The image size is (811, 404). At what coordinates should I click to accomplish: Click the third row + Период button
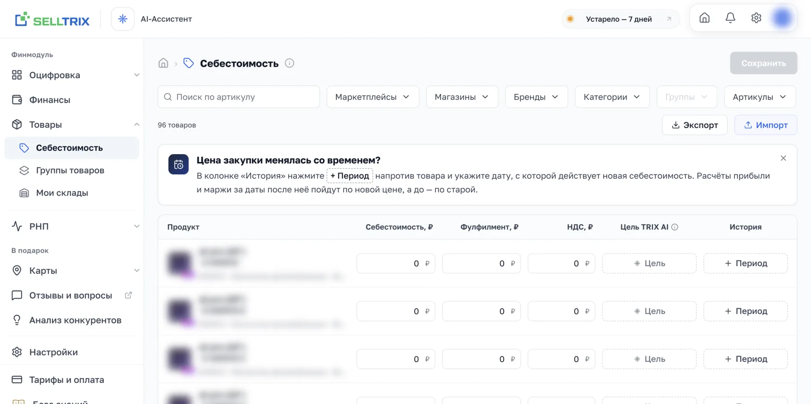tap(746, 359)
